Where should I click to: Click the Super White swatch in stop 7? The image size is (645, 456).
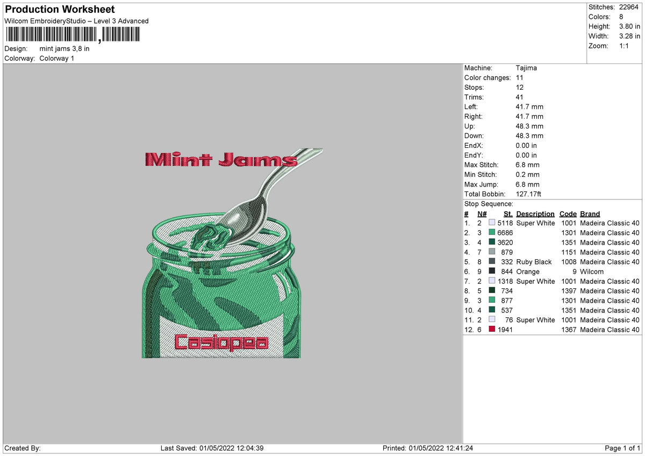(x=492, y=281)
